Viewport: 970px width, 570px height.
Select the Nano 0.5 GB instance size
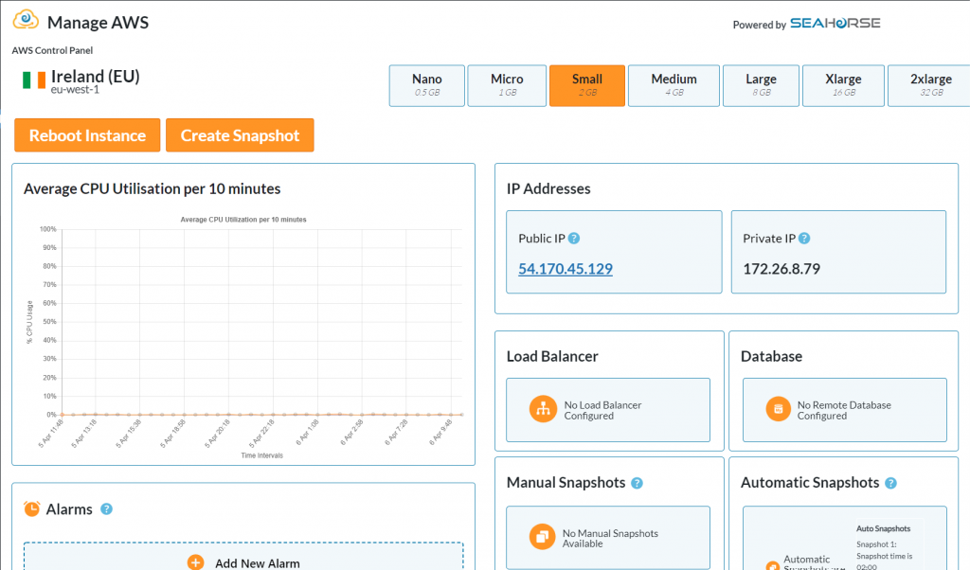point(427,85)
